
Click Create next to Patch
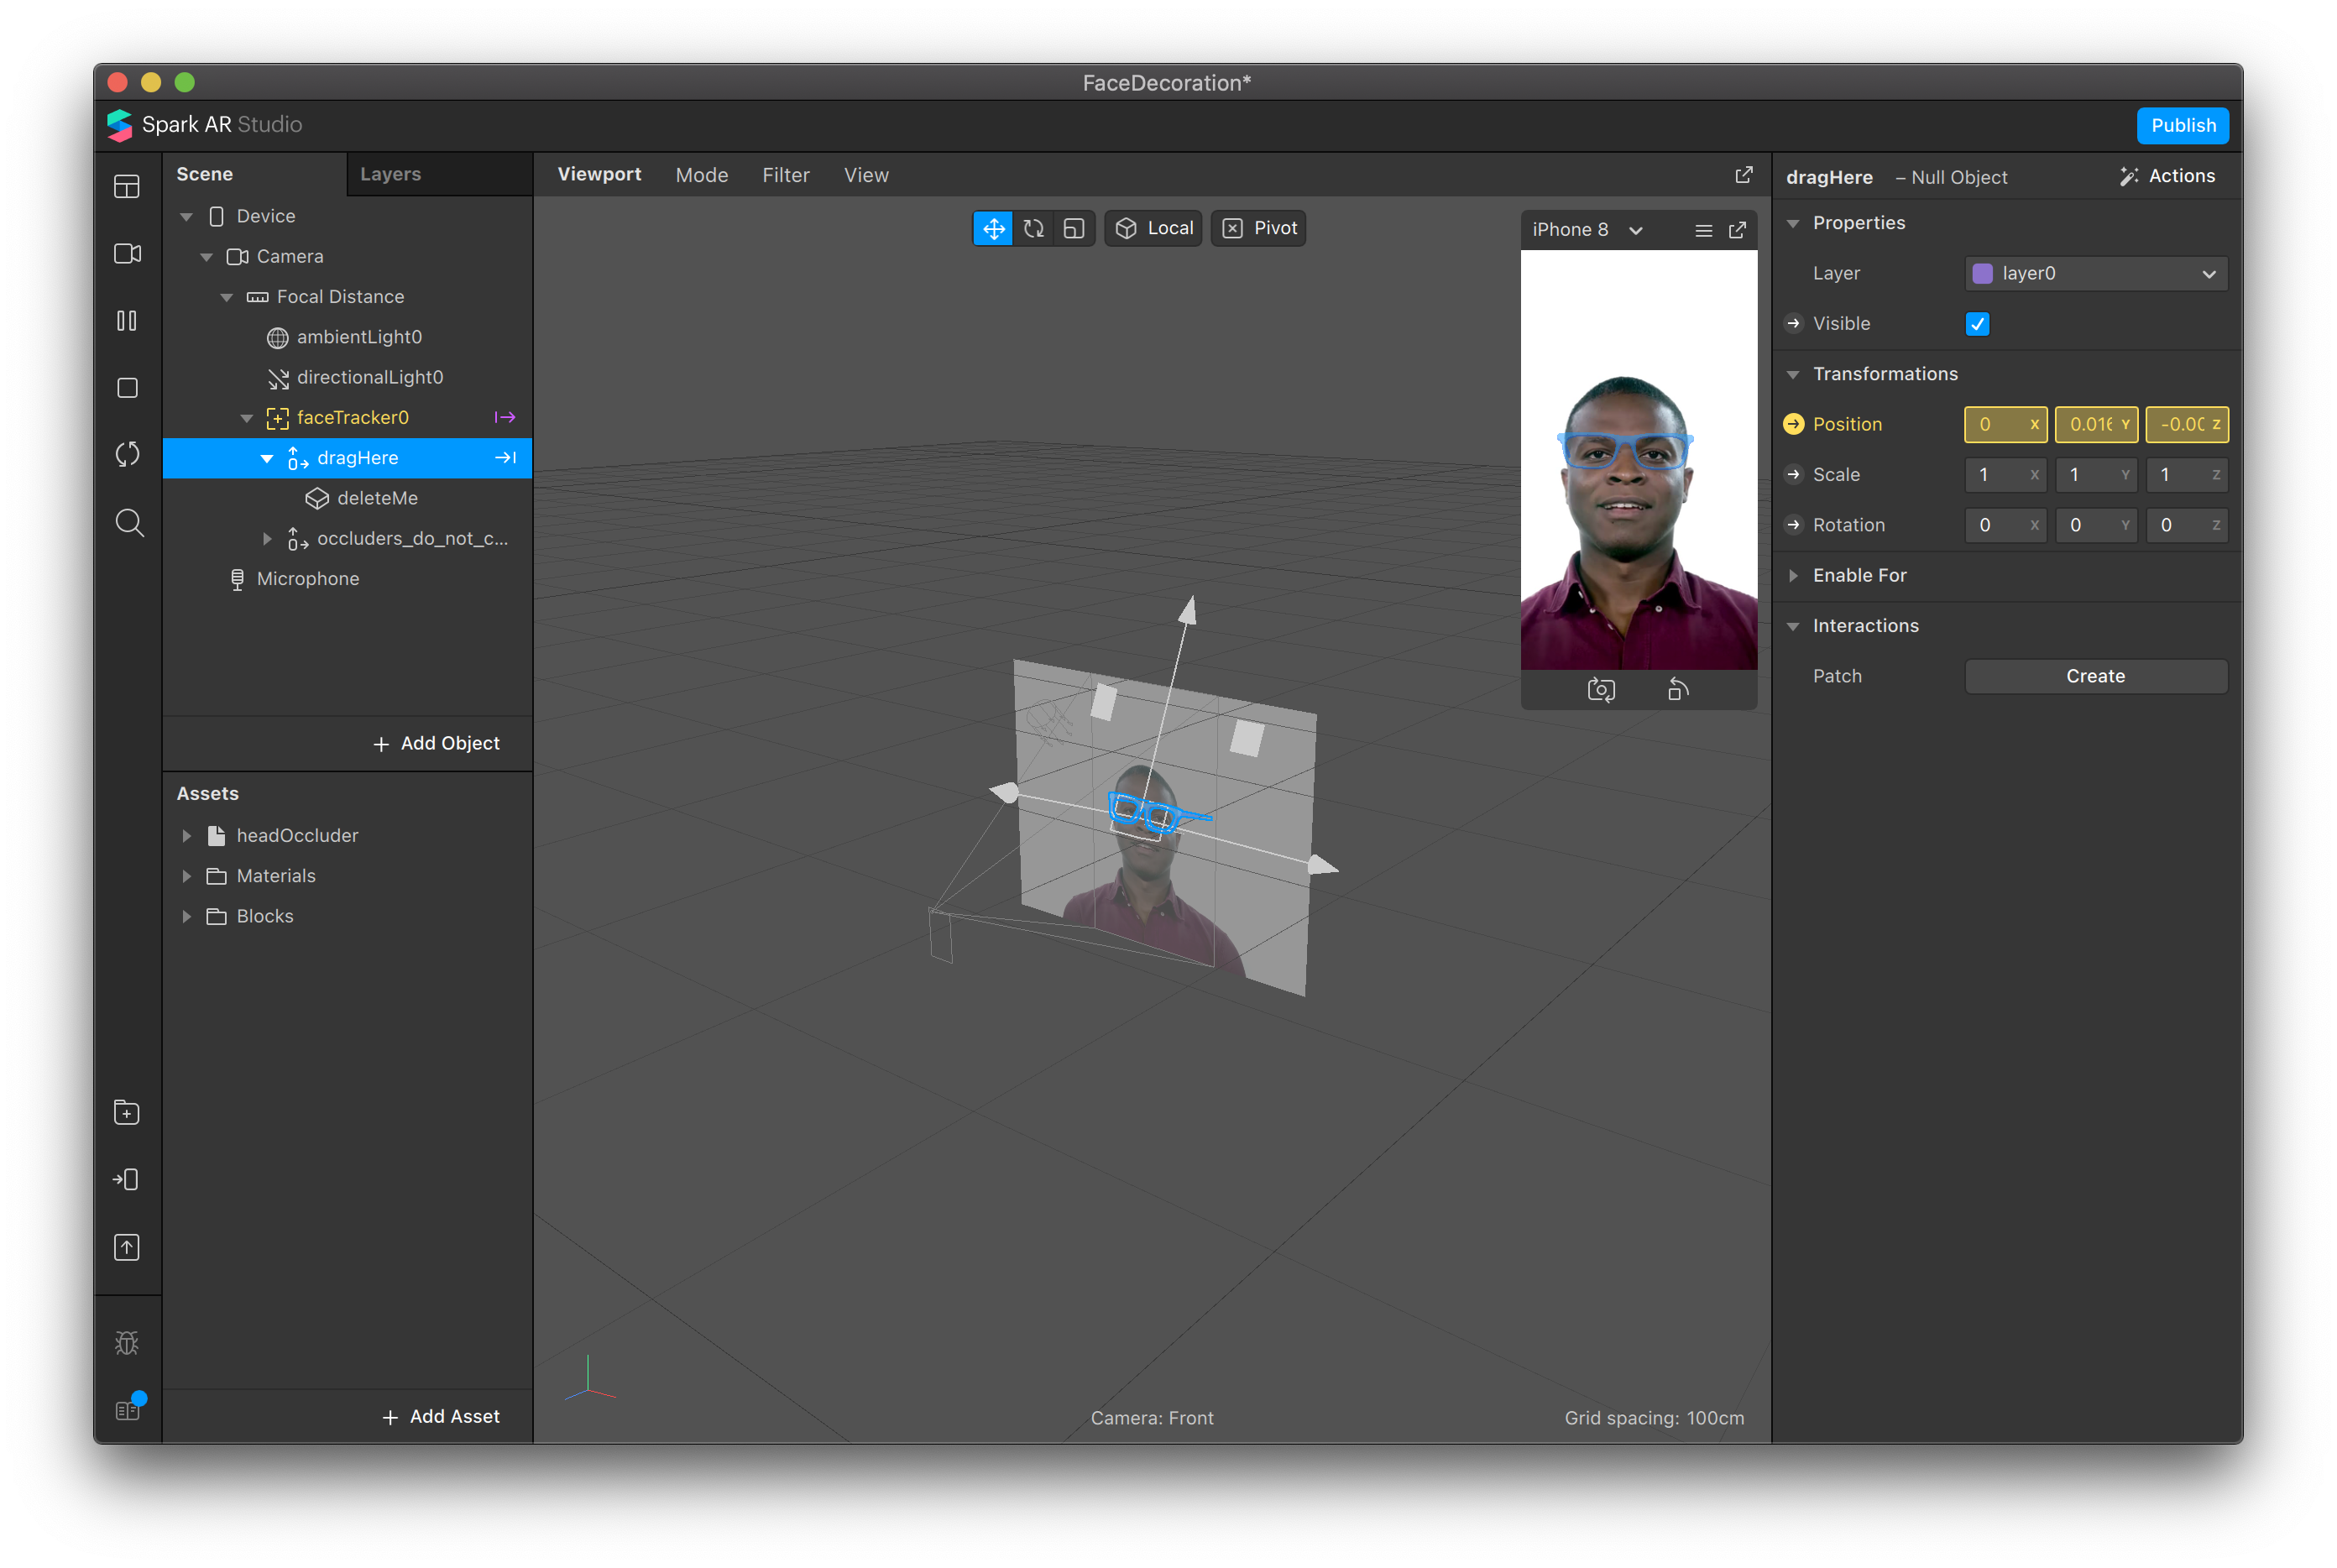pos(2095,676)
